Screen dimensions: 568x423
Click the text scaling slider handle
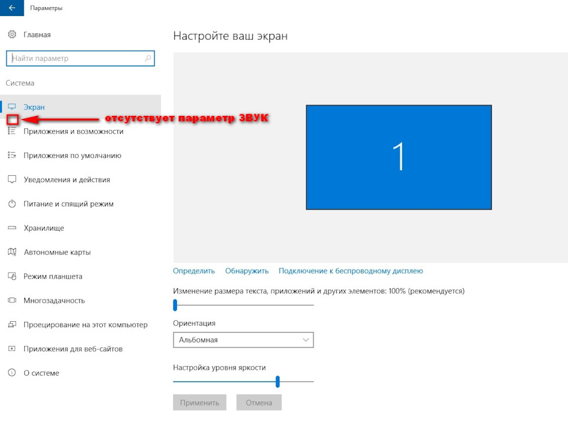(x=175, y=305)
